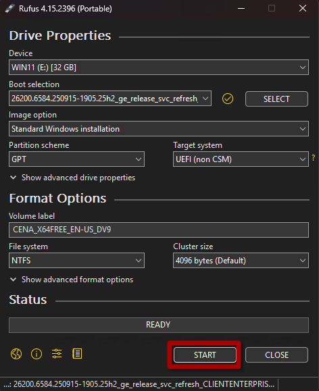Click the Cluster size label
319x391 pixels.
[193, 246]
